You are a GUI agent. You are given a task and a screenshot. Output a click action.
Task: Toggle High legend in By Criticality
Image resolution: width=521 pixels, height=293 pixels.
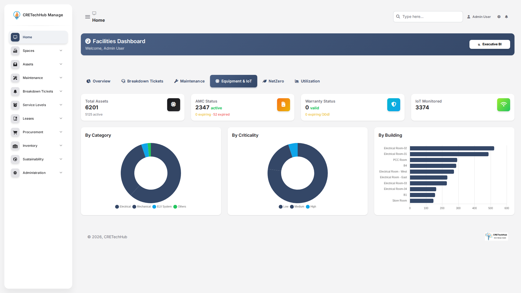[x=311, y=207]
